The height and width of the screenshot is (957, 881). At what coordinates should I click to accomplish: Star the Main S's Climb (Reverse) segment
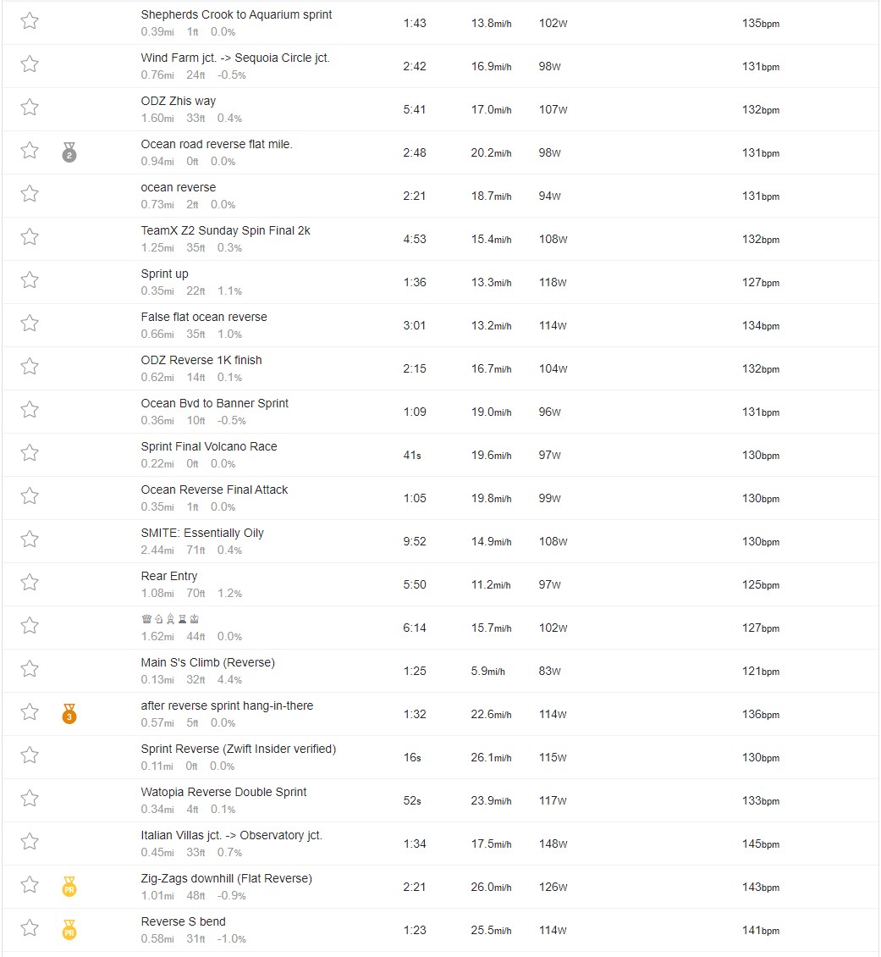[30, 669]
